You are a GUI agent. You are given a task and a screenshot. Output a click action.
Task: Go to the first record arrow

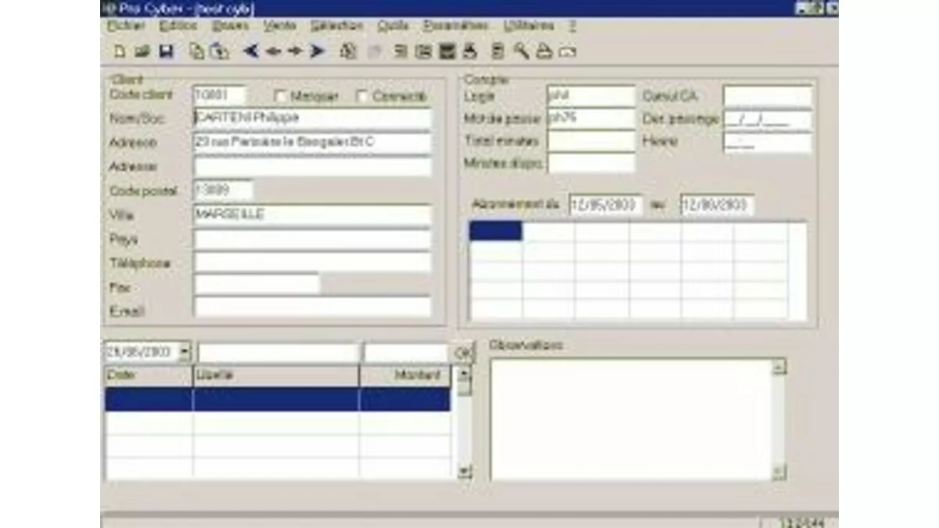pyautogui.click(x=250, y=52)
